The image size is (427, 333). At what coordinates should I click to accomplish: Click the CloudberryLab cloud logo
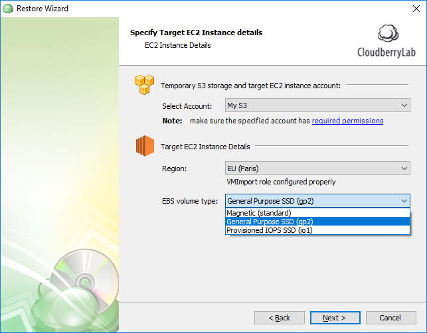click(388, 33)
